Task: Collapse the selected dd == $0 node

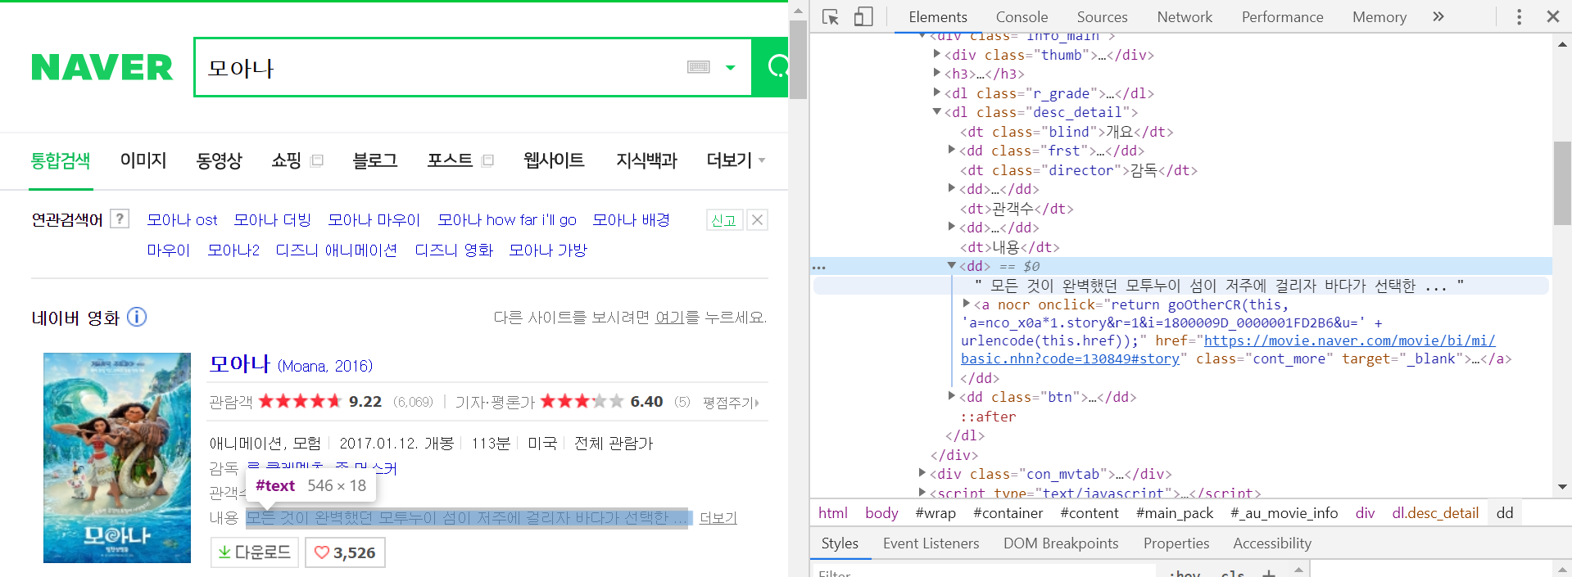Action: [952, 265]
